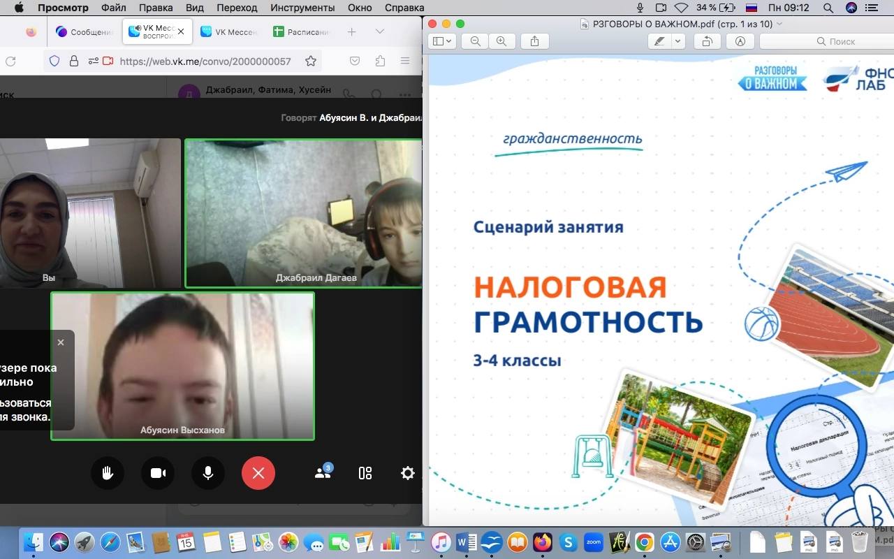Open call settings gear
This screenshot has width=894, height=559.
(408, 473)
